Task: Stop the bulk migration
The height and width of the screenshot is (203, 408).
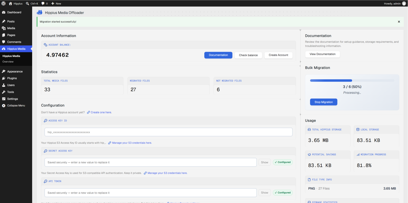Action: (324, 102)
